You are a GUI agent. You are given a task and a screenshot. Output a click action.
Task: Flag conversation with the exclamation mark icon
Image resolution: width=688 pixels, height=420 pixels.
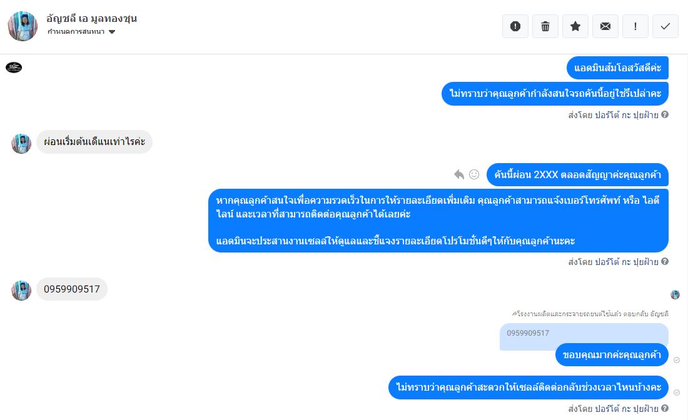click(635, 26)
